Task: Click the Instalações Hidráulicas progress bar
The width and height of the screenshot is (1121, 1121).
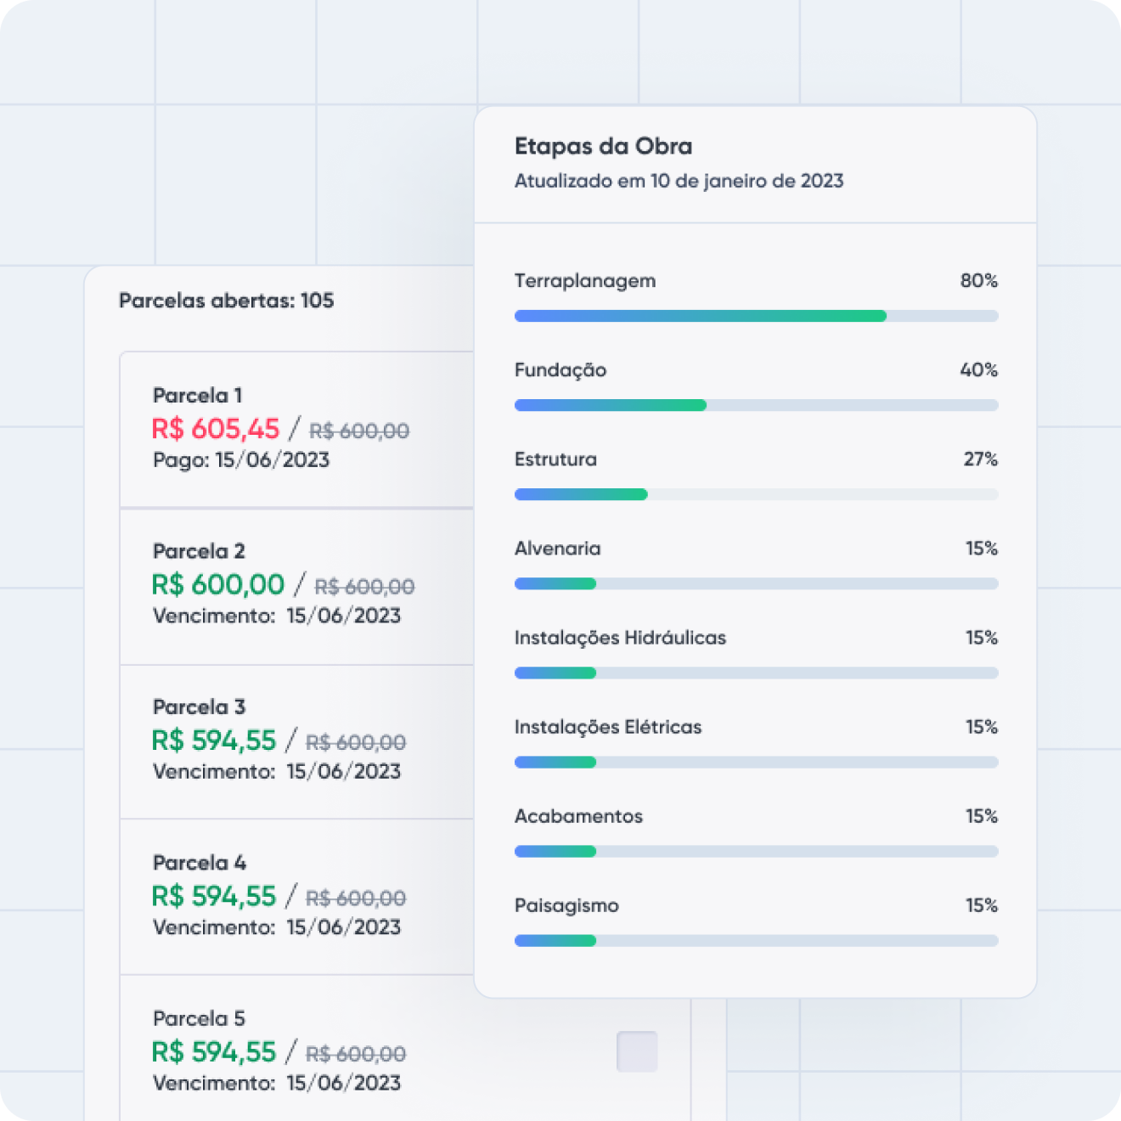Action: click(x=756, y=673)
